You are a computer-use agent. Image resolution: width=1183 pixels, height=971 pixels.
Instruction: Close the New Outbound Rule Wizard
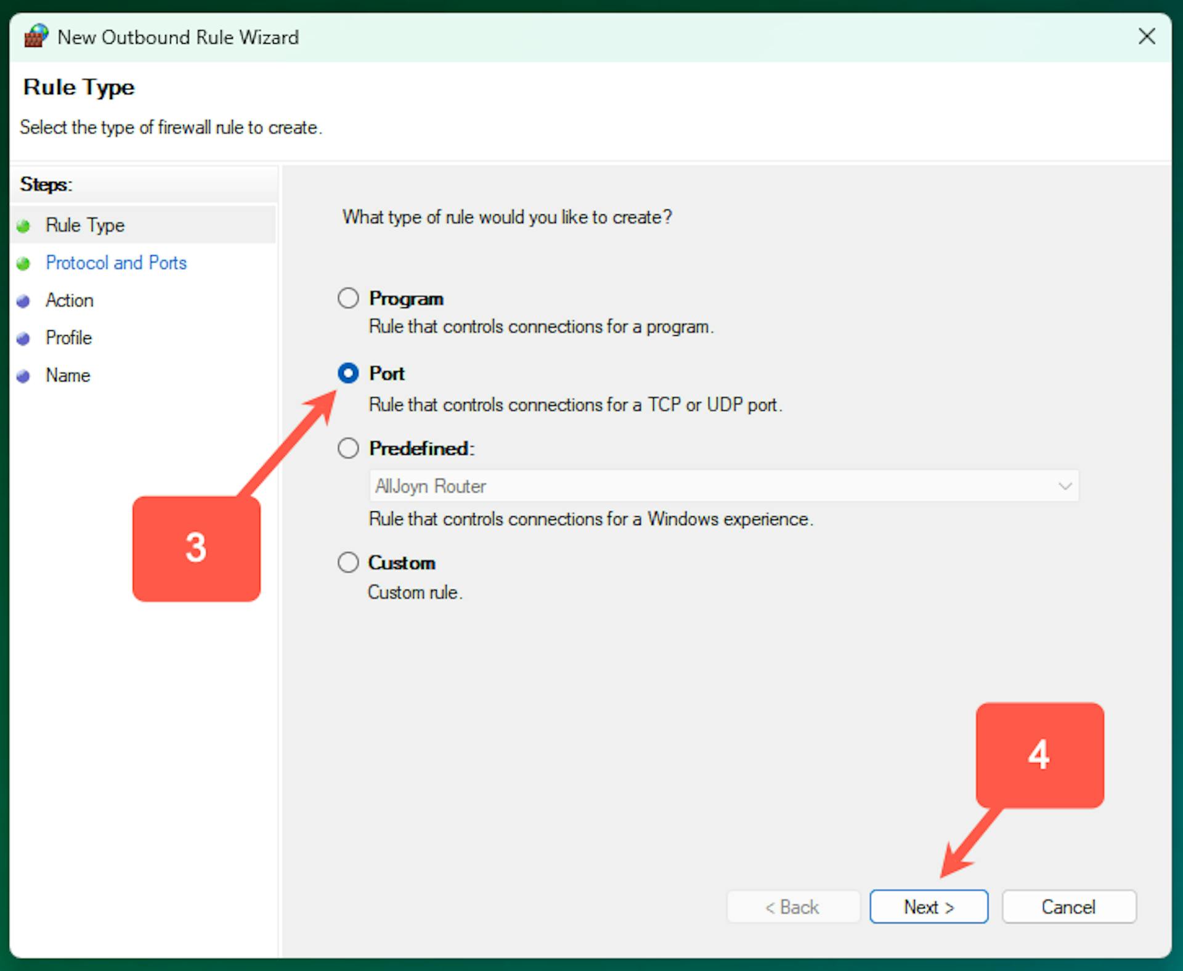pyautogui.click(x=1146, y=36)
